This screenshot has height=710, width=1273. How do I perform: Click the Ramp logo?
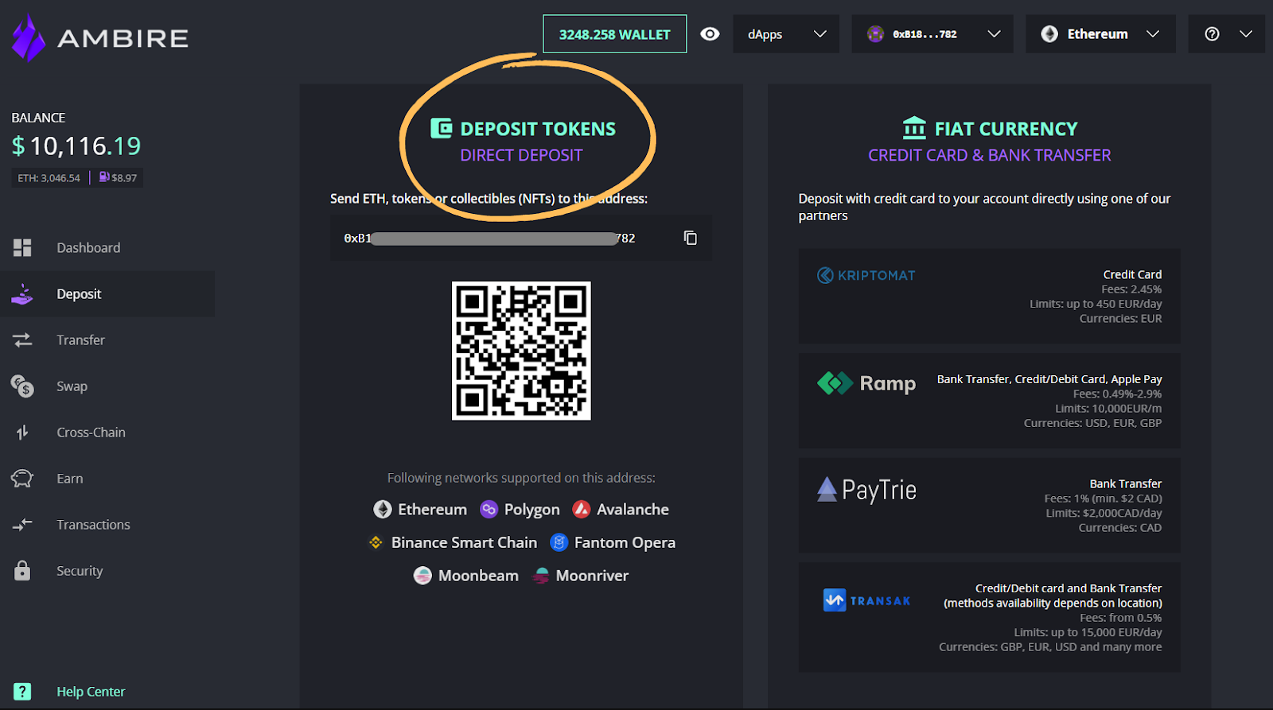pos(866,383)
